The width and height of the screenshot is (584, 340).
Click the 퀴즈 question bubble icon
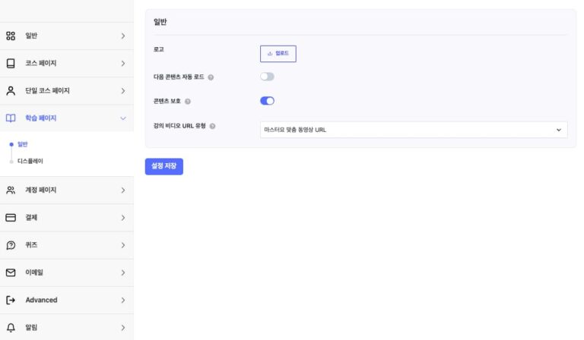pos(11,245)
